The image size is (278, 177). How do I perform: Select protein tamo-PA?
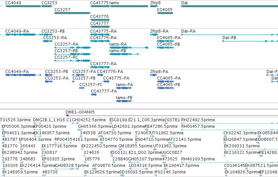[124, 85]
